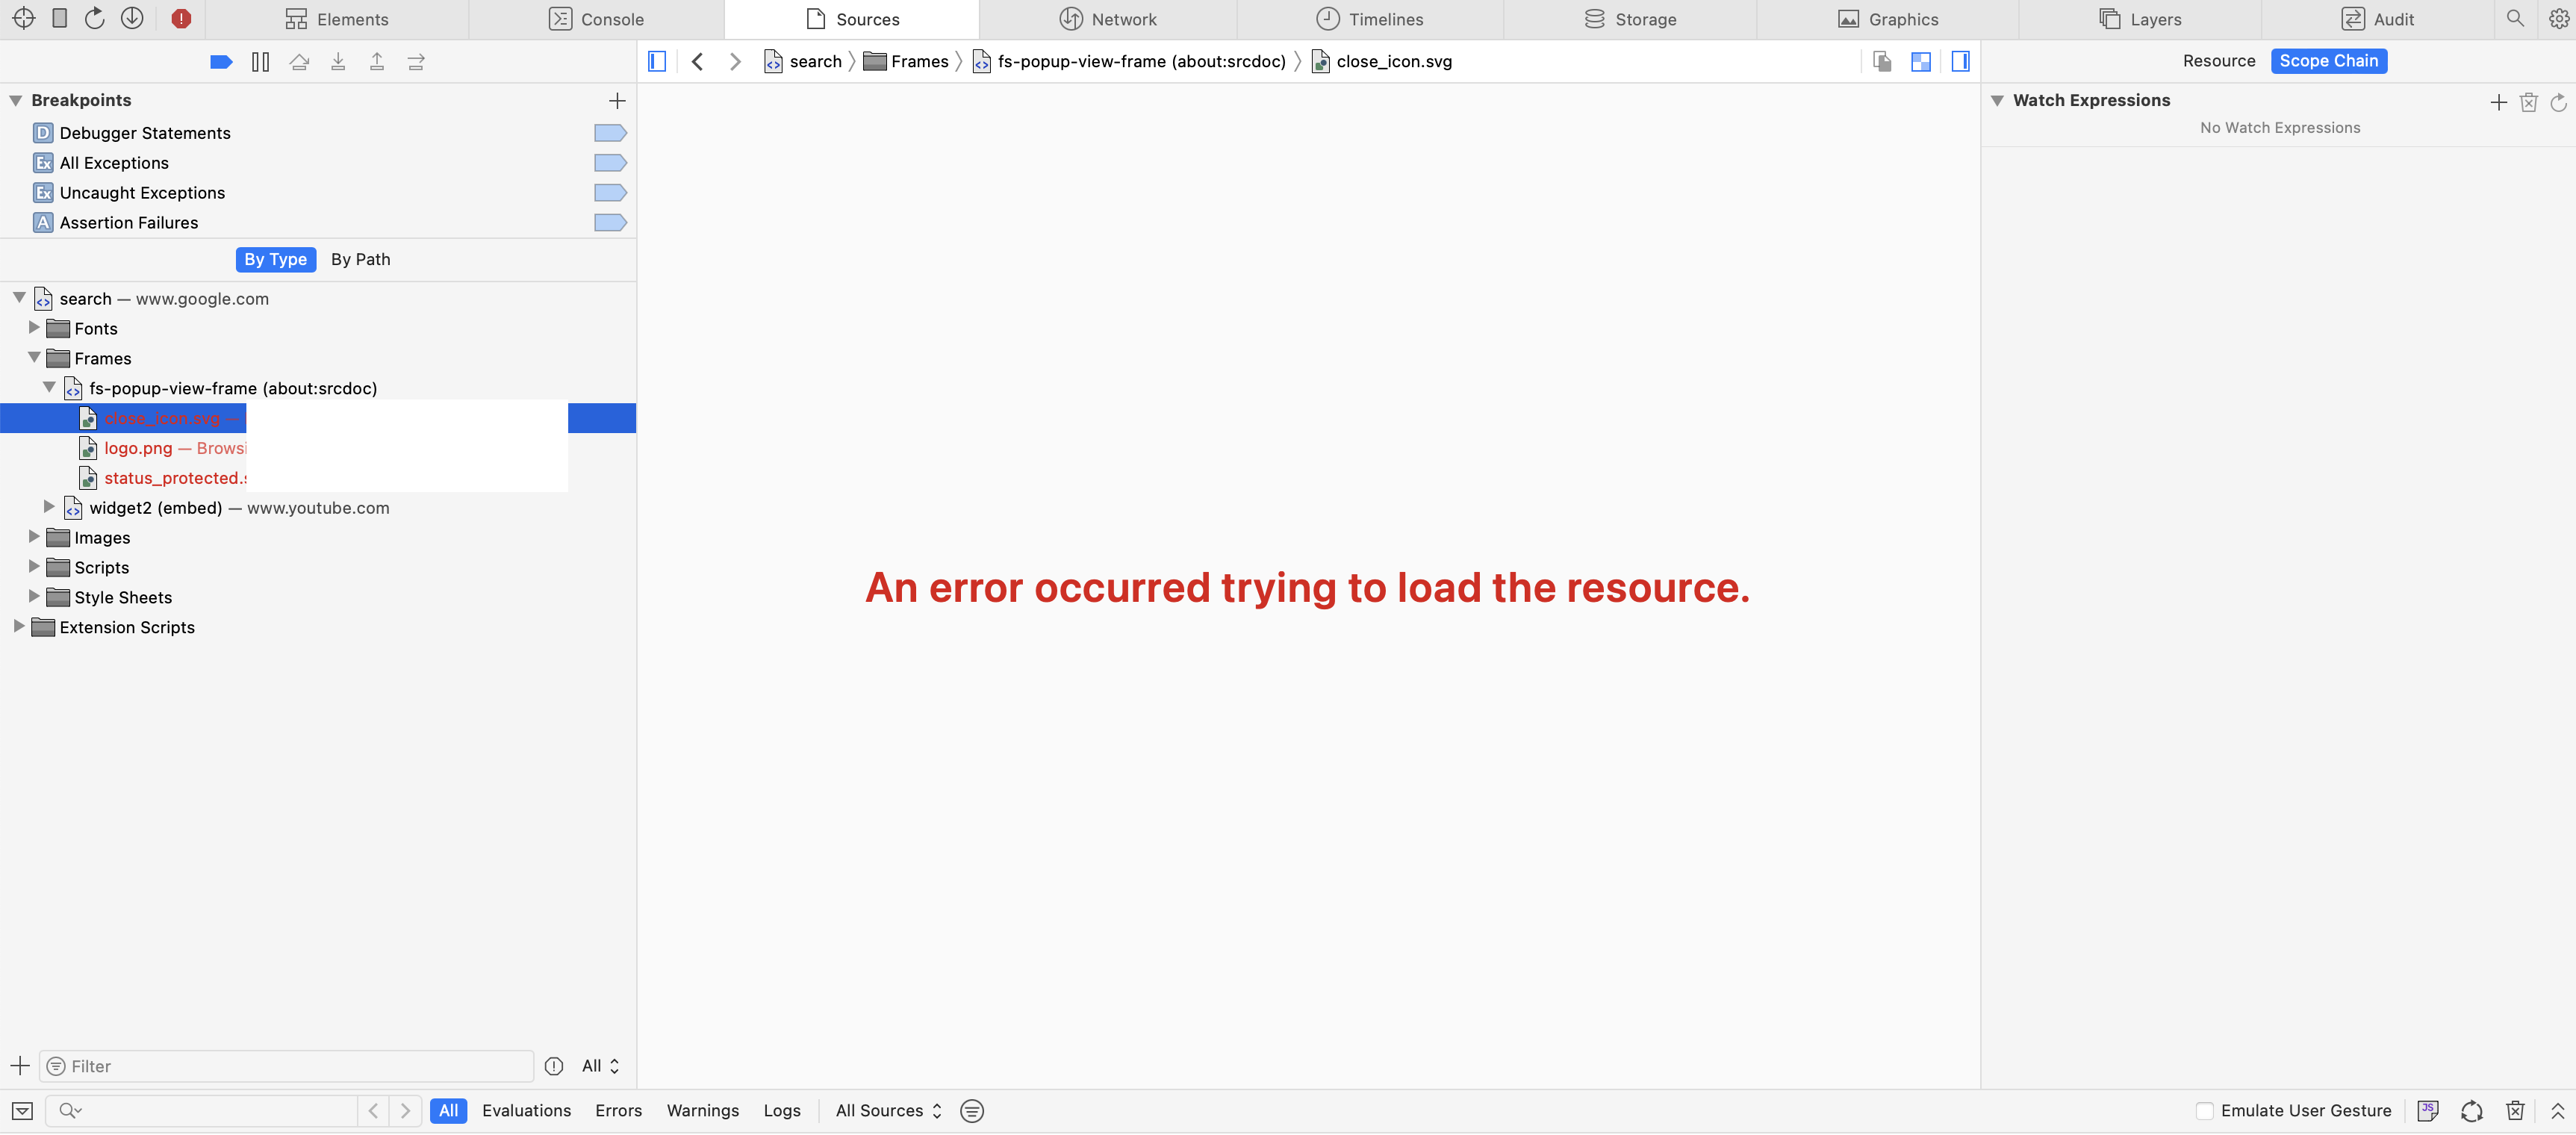The height and width of the screenshot is (1135, 2576).
Task: Toggle the All Exceptions breakpoint
Action: tap(609, 163)
